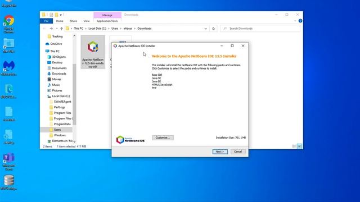360x202 pixels.
Task: Open $WinREAgent folder in tree
Action: point(62,102)
